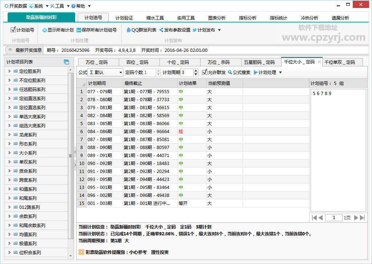Click the scroll down arrow in project list
Viewport: 372px width, 264px height.
pos(70,256)
